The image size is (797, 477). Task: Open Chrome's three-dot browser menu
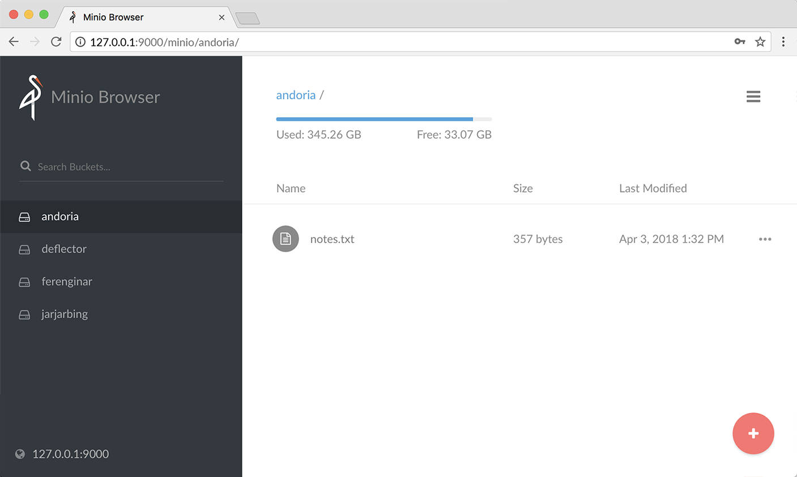[x=783, y=42]
